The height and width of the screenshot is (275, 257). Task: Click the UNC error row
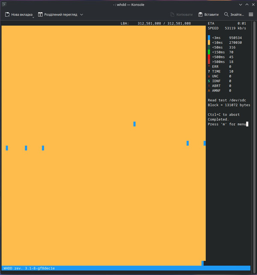point(220,76)
